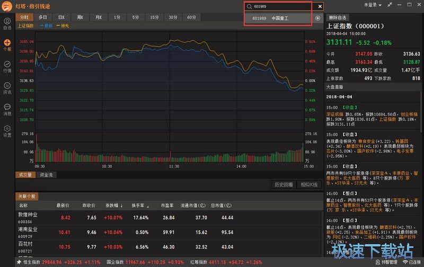
Task: Open the 敦煌种业 stock row
Action: 169,218
